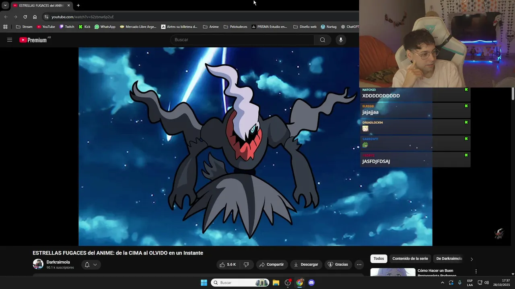Open OBS Studio from taskbar
The height and width of the screenshot is (289, 515).
[x=288, y=283]
